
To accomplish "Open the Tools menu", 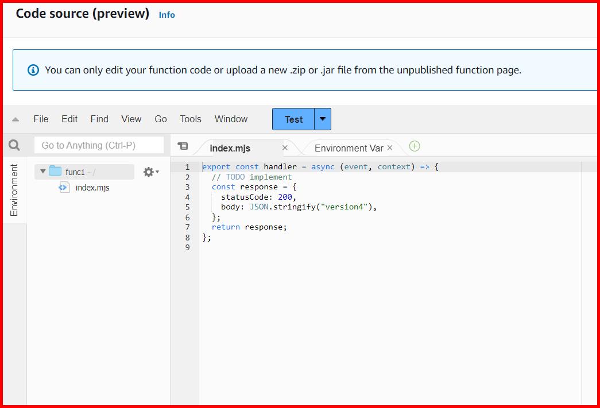I will coord(190,119).
